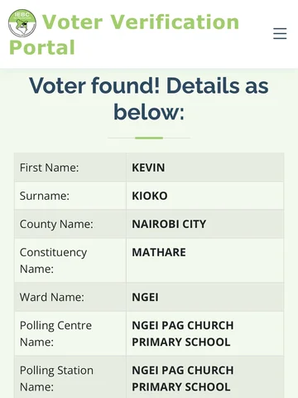Select the NAIROBI CITY county value

[169, 224]
